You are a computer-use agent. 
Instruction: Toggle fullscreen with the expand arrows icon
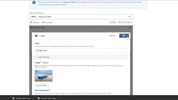click(130, 28)
